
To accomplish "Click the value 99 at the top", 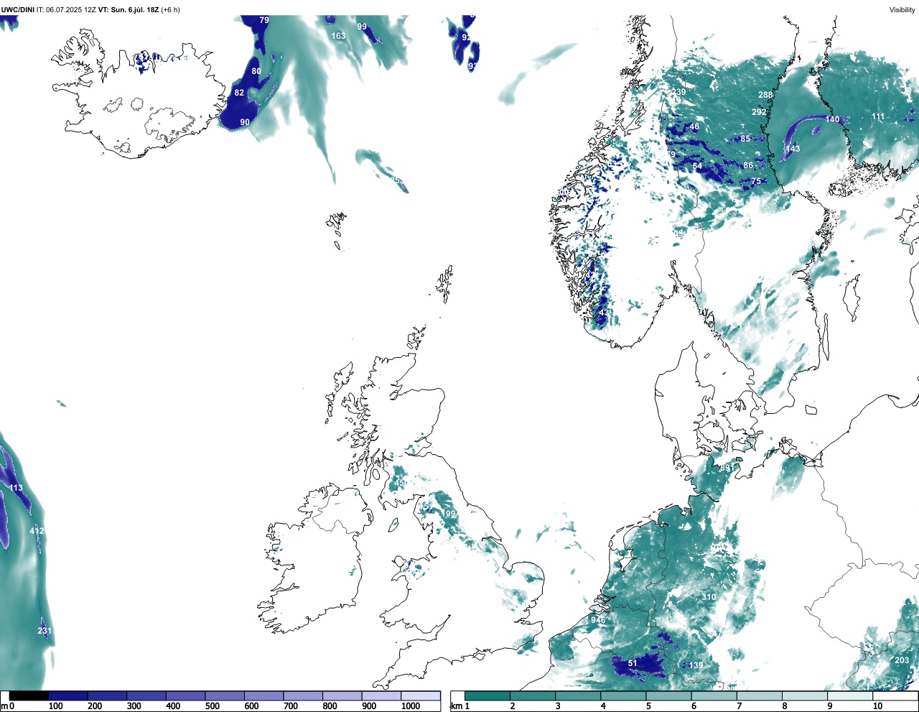I will [362, 27].
